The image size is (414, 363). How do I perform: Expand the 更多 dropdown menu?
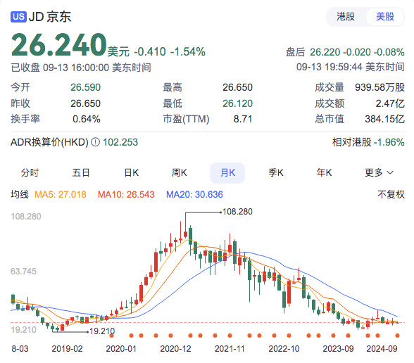[379, 173]
